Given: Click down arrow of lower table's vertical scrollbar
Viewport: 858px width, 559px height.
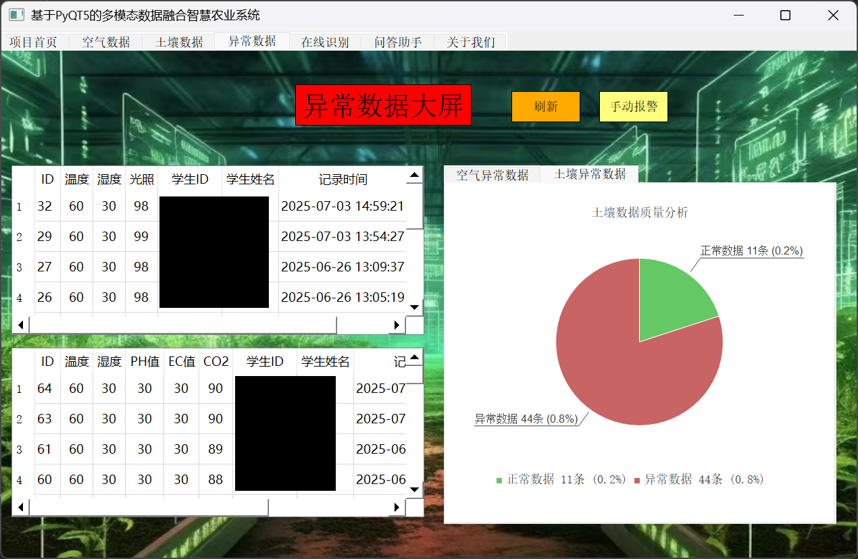Looking at the screenshot, I should tap(415, 489).
